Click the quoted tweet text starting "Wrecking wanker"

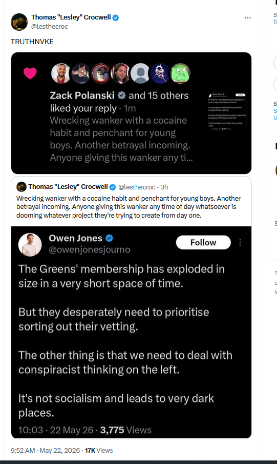[129, 206]
